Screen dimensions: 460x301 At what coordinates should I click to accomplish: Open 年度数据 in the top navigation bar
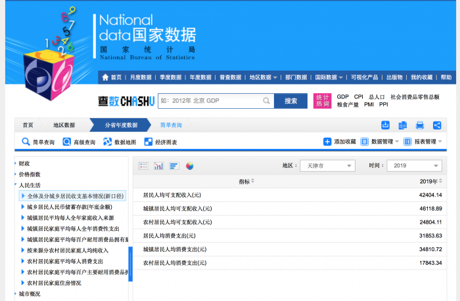point(203,77)
